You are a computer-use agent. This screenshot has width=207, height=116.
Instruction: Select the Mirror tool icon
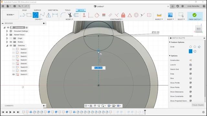coord(49,15)
